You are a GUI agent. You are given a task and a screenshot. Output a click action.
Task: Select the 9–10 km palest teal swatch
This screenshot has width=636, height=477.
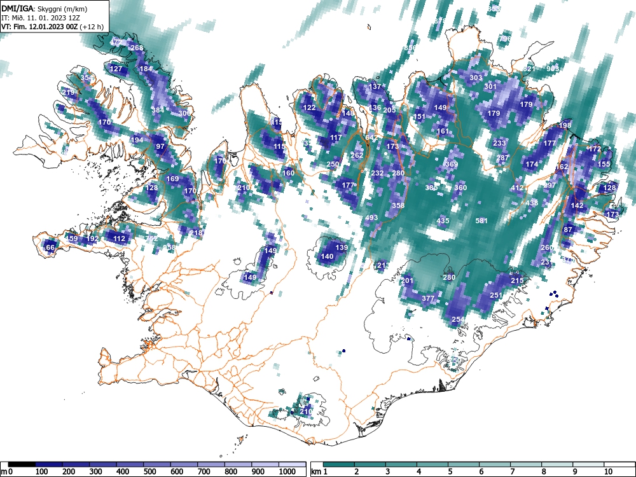(x=588, y=464)
